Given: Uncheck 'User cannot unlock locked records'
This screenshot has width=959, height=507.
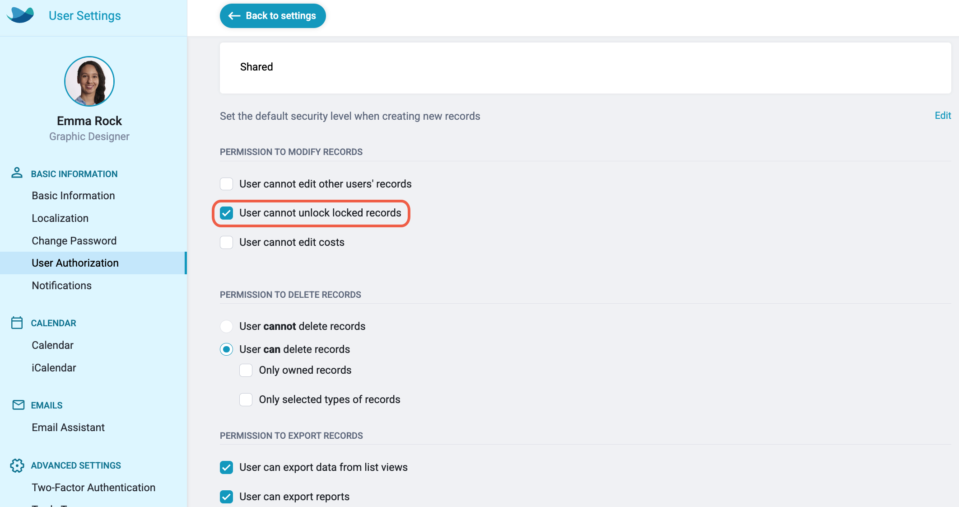Looking at the screenshot, I should [227, 213].
